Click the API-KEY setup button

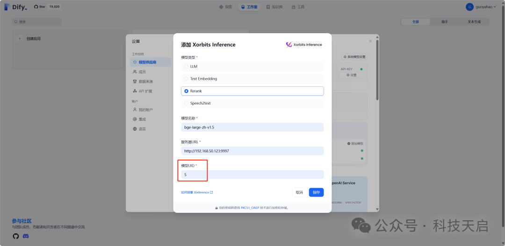click(x=351, y=75)
